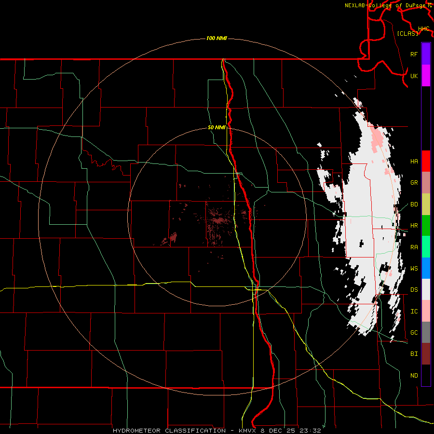
Task: Click the DS white legend swatch
Action: (x=426, y=289)
